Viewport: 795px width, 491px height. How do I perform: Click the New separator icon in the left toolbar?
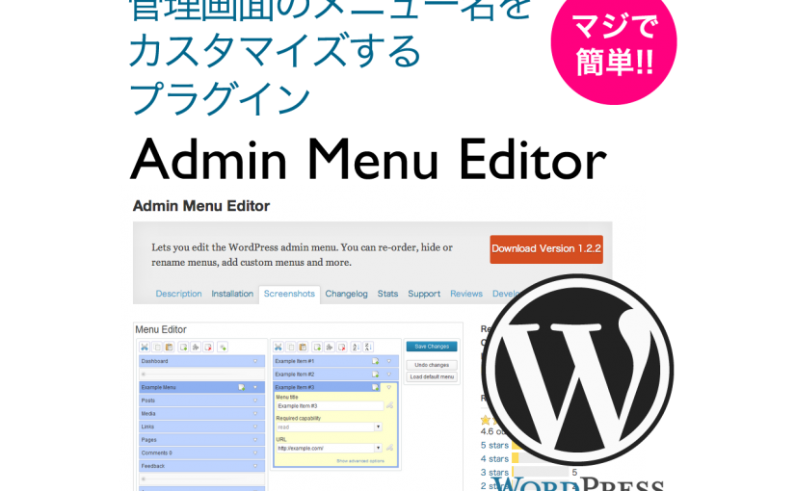click(223, 348)
